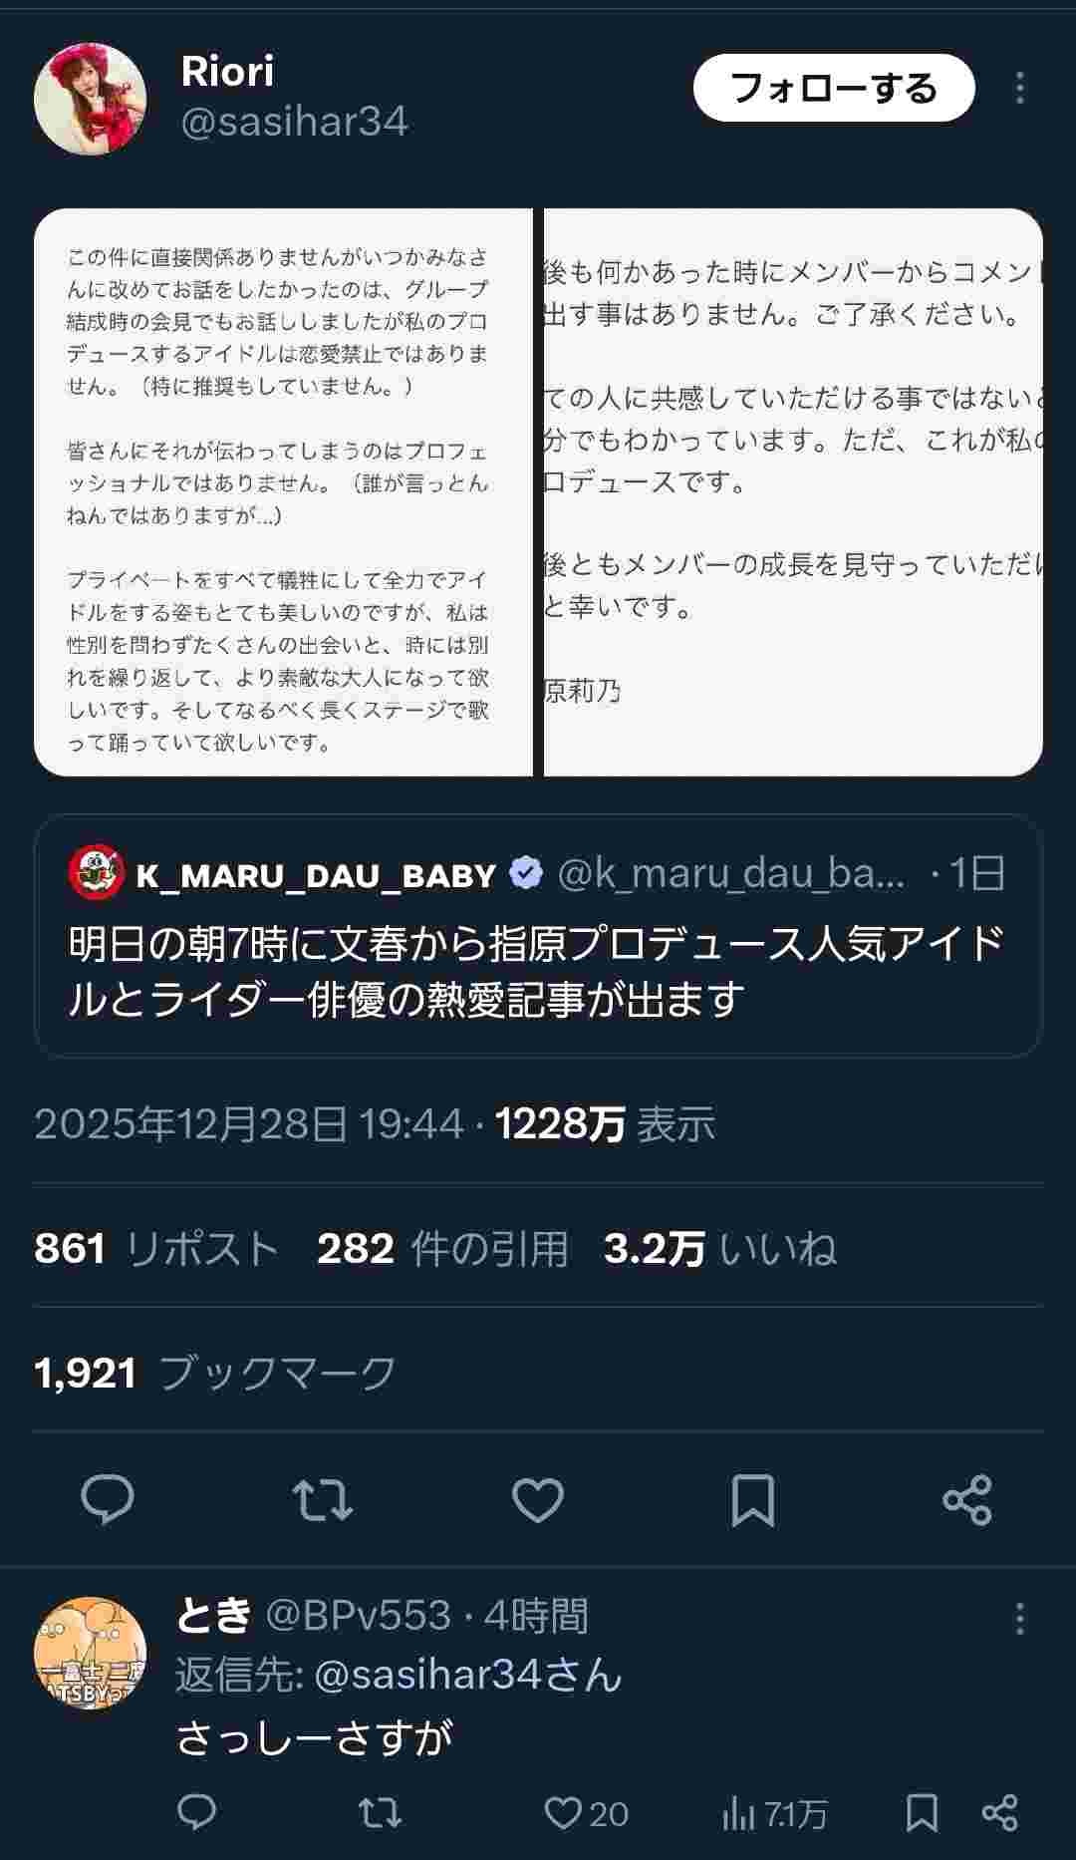Open the right attached text image
This screenshot has width=1076, height=1860.
click(793, 492)
